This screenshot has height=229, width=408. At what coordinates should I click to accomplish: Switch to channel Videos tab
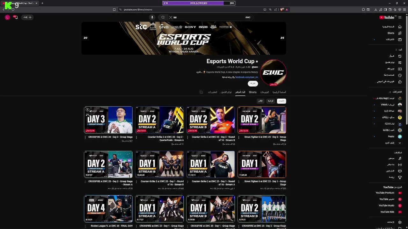coord(265,92)
